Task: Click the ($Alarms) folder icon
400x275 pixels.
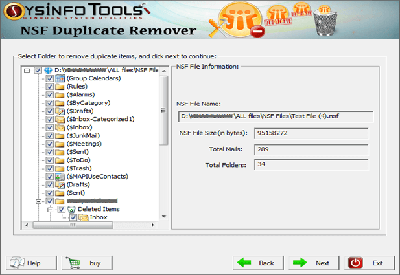Action: click(60, 94)
